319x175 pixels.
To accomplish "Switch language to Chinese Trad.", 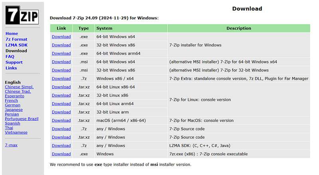I will (18, 91).
